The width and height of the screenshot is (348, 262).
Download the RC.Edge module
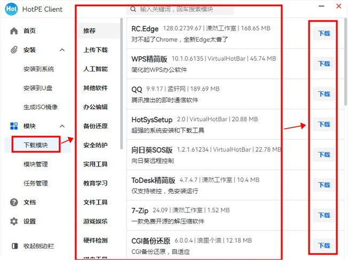324,34
